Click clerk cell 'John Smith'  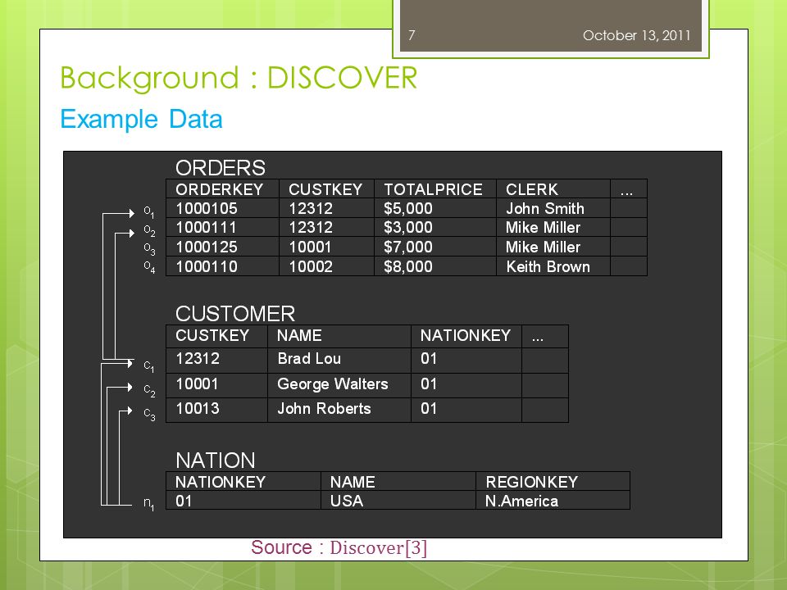[545, 208]
